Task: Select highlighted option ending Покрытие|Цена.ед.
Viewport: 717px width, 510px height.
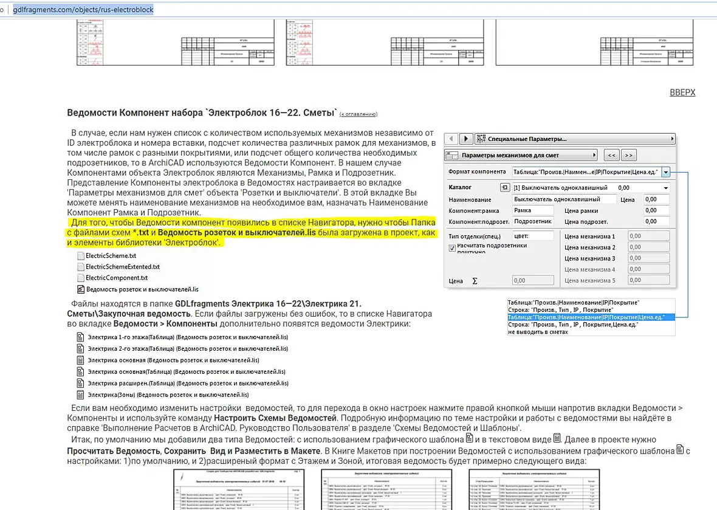Action: coord(591,317)
